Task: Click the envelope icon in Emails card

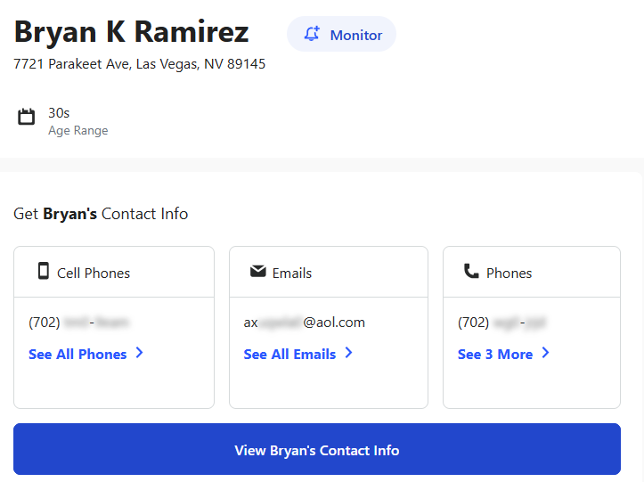Action: 258,272
